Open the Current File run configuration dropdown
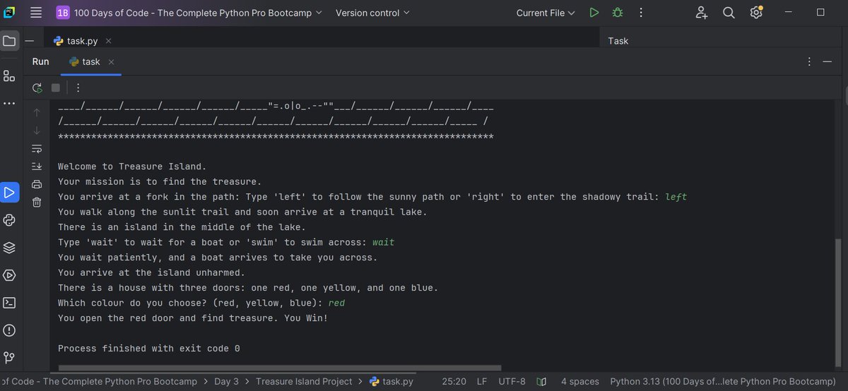The image size is (848, 391). coord(546,13)
